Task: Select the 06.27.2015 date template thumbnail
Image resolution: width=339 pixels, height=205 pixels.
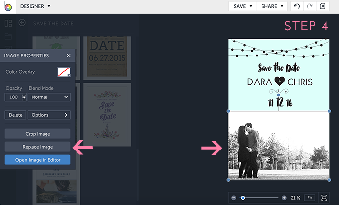Action: tap(107, 58)
